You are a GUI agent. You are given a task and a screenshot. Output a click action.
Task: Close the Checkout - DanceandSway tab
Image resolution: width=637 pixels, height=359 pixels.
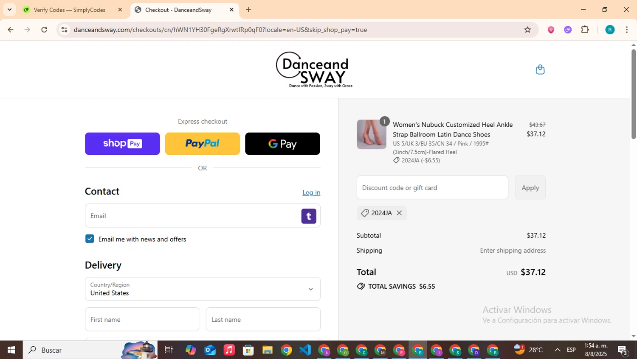[231, 10]
